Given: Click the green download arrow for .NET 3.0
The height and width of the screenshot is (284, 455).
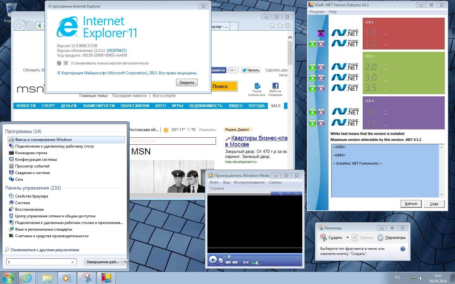Looking at the screenshot, I should [312, 78].
